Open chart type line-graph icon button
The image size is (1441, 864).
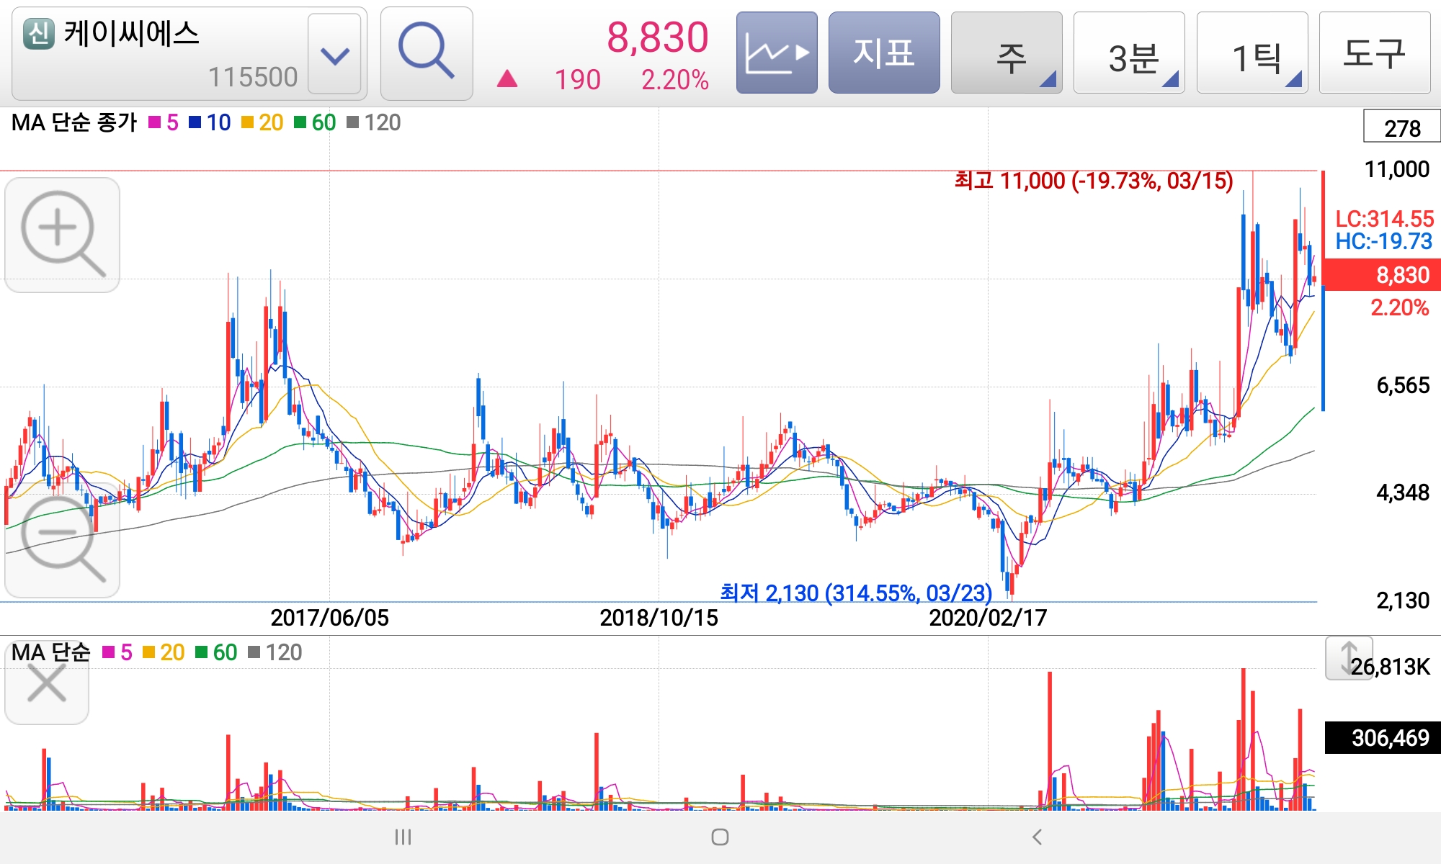pyautogui.click(x=776, y=53)
